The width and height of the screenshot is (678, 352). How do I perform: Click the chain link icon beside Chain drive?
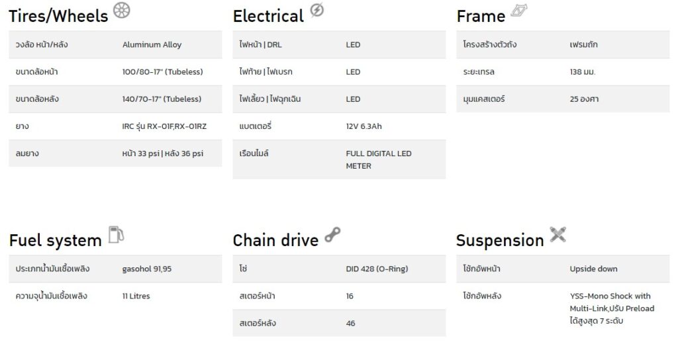click(332, 234)
